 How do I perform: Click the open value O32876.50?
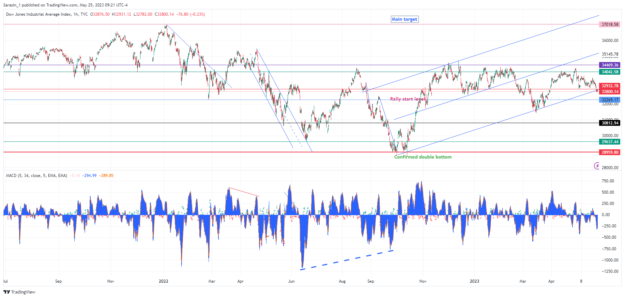tap(100, 14)
